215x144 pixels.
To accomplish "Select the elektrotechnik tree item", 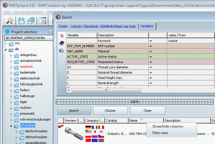I will point(30,78).
